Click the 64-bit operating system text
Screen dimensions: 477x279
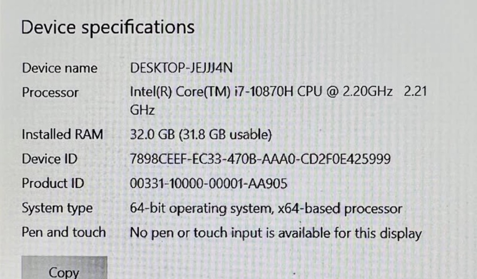click(x=201, y=209)
